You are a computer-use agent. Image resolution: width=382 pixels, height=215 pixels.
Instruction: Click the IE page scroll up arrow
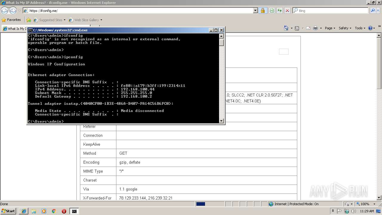[379, 35]
